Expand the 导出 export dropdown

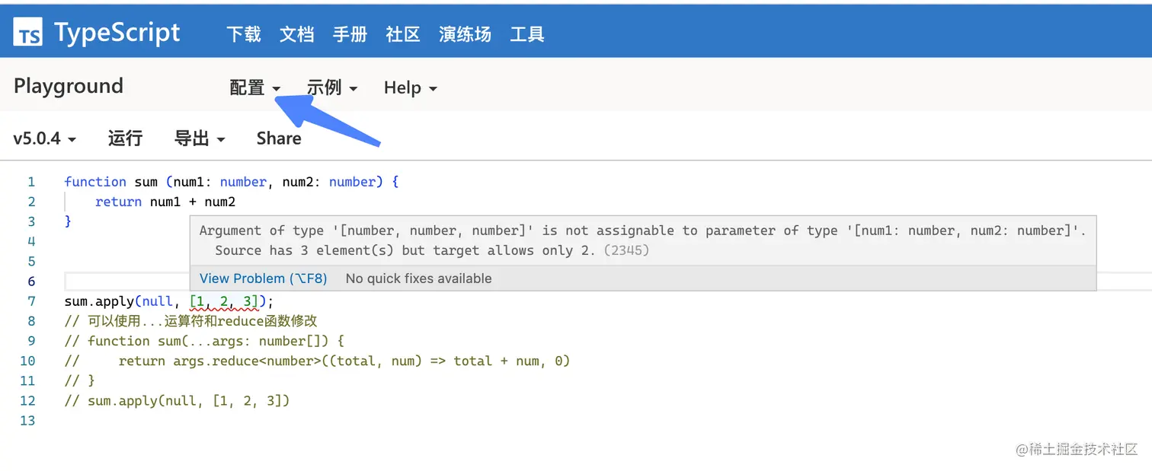(x=200, y=138)
